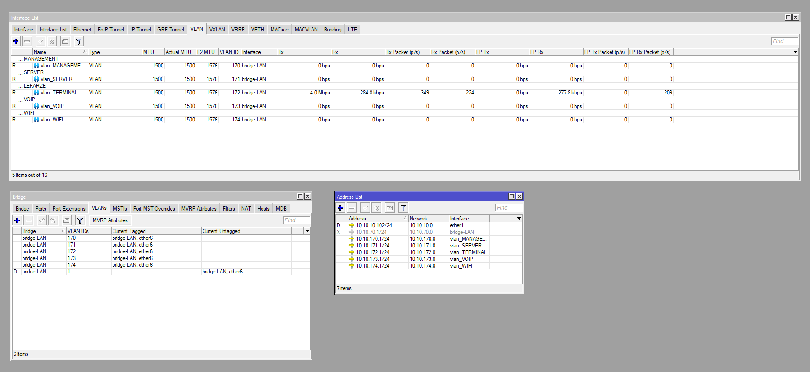Click the vlan_TERMINAL interface icon
This screenshot has height=372, width=810.
[36, 93]
